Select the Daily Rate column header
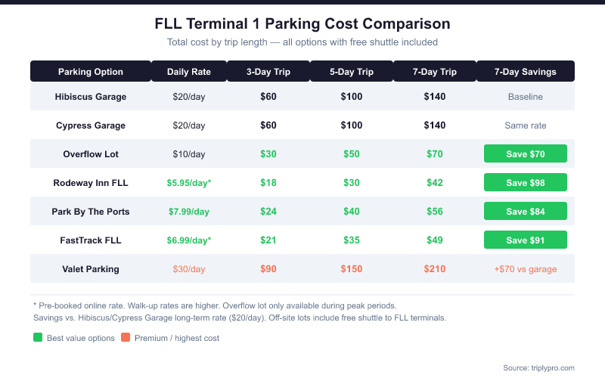This screenshot has width=605, height=378. pyautogui.click(x=189, y=72)
